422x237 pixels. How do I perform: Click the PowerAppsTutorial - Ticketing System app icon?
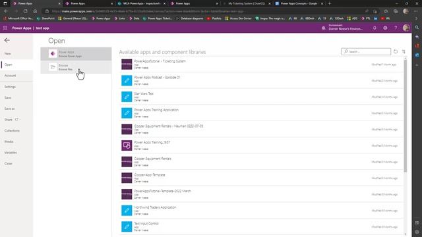[x=127, y=65]
